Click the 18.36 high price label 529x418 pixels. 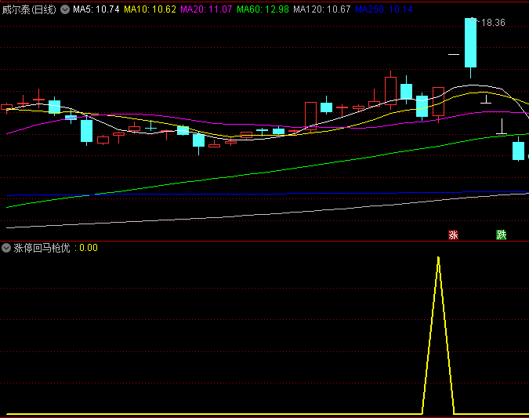(493, 23)
